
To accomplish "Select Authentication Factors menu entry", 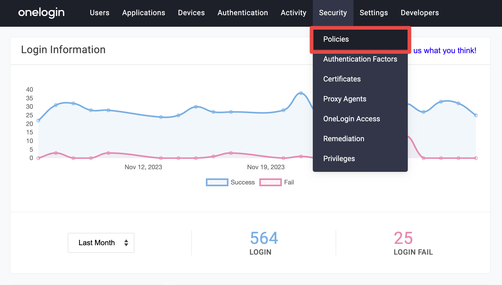I will point(360,59).
